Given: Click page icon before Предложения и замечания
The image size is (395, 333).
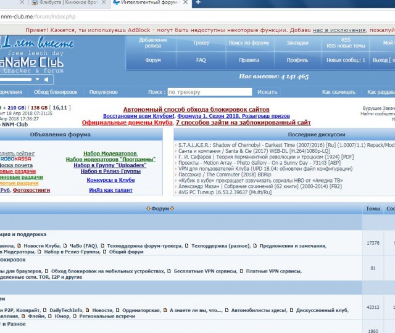Looking at the screenshot, I should pos(255,245).
